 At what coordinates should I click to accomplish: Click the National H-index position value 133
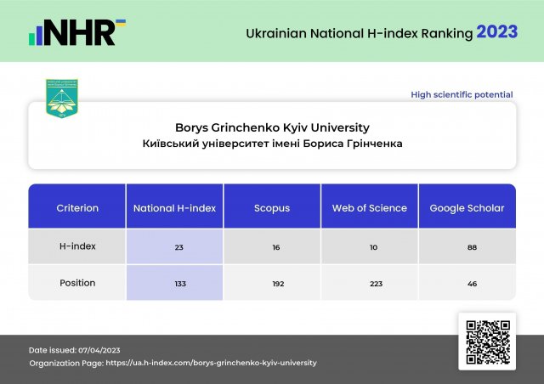point(180,284)
